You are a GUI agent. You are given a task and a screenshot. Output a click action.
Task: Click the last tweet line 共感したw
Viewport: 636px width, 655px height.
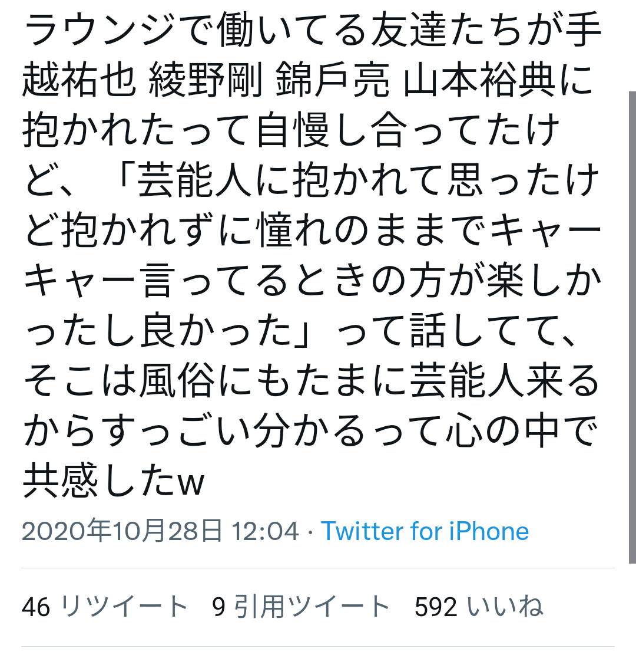(114, 481)
